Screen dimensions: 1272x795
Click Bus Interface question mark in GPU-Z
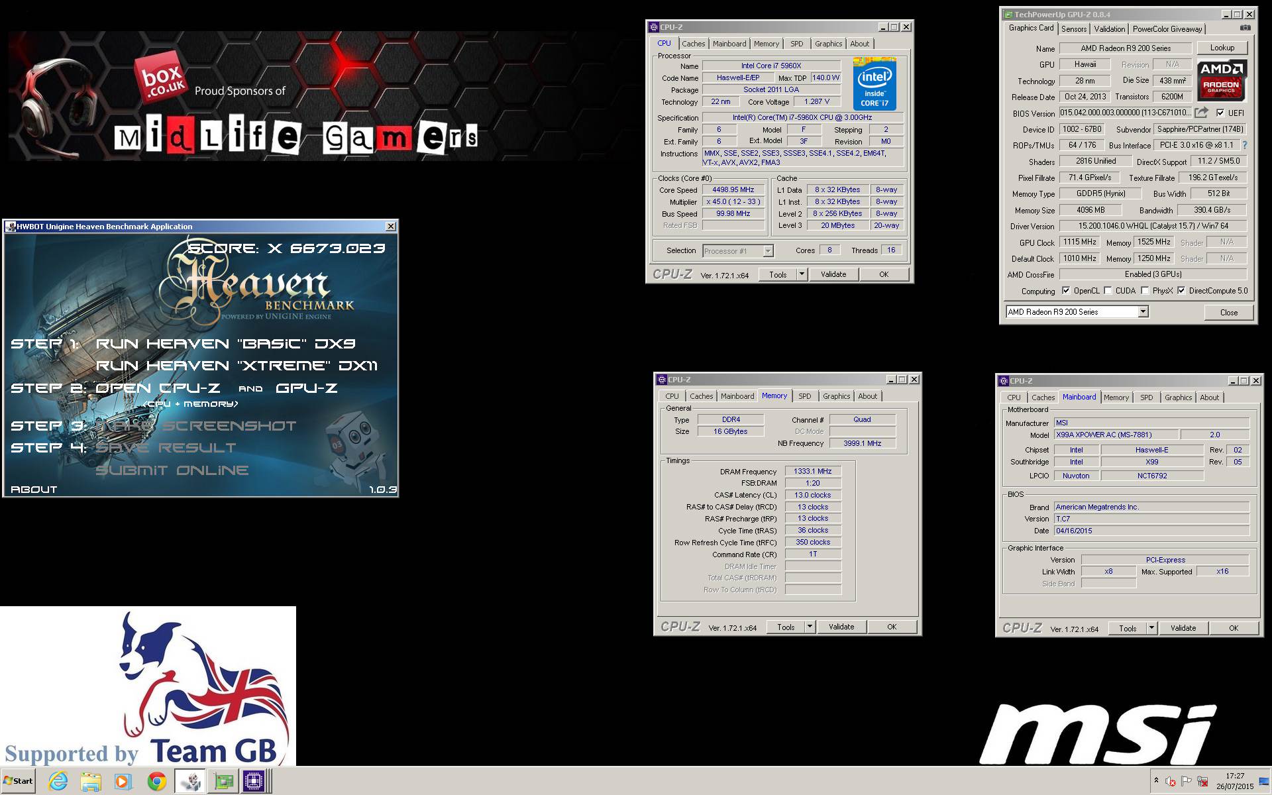1244,145
